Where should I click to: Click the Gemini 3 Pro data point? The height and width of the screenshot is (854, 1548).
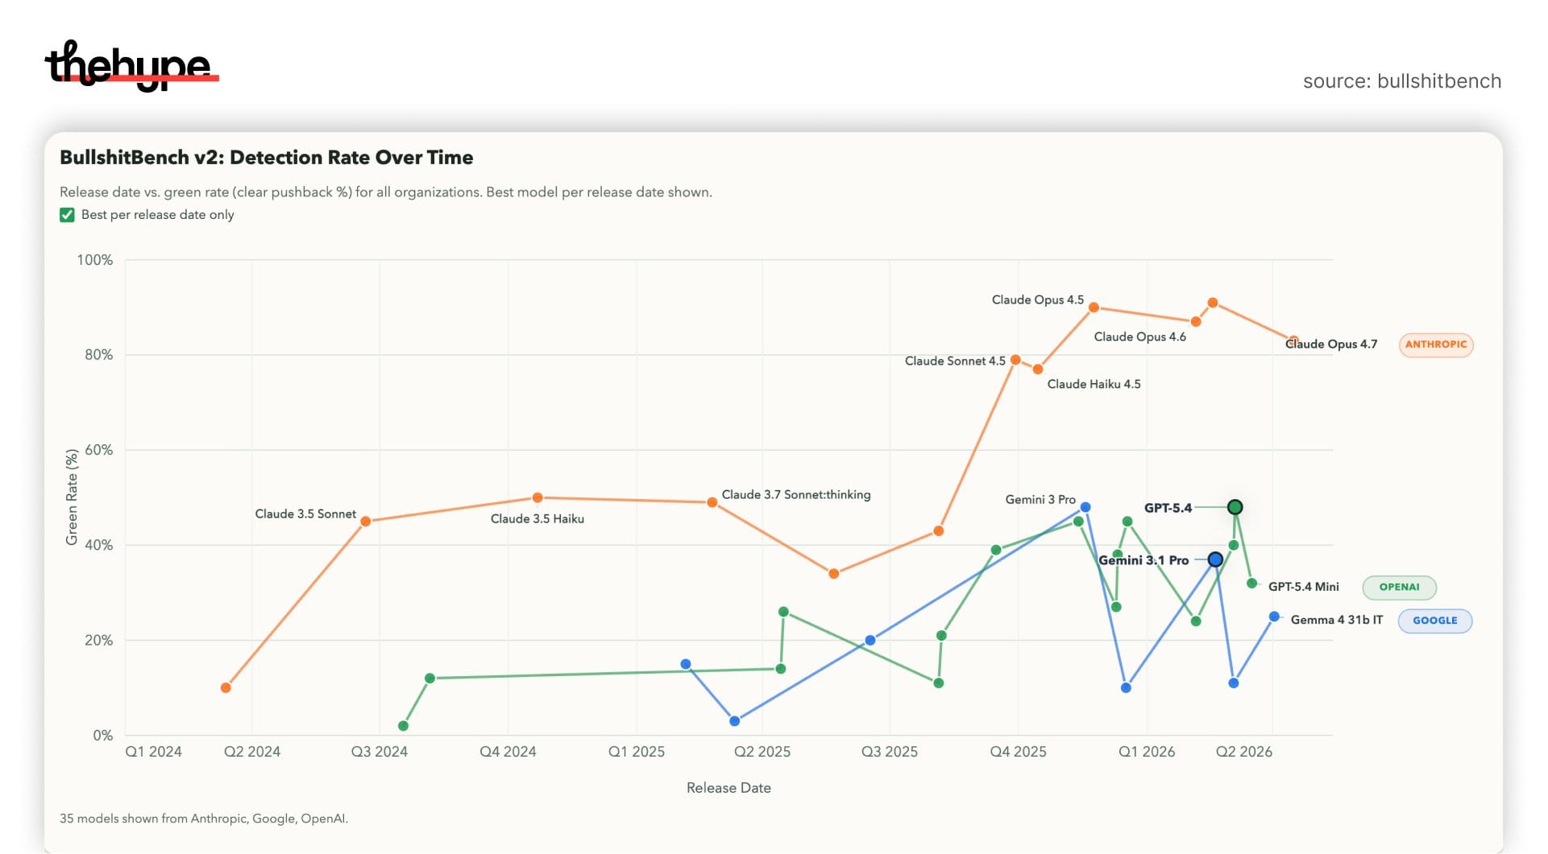coord(1085,507)
